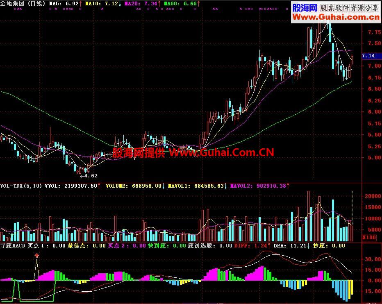Click the X100 volume multiplier box
The image size is (382, 304).
(x=369, y=238)
